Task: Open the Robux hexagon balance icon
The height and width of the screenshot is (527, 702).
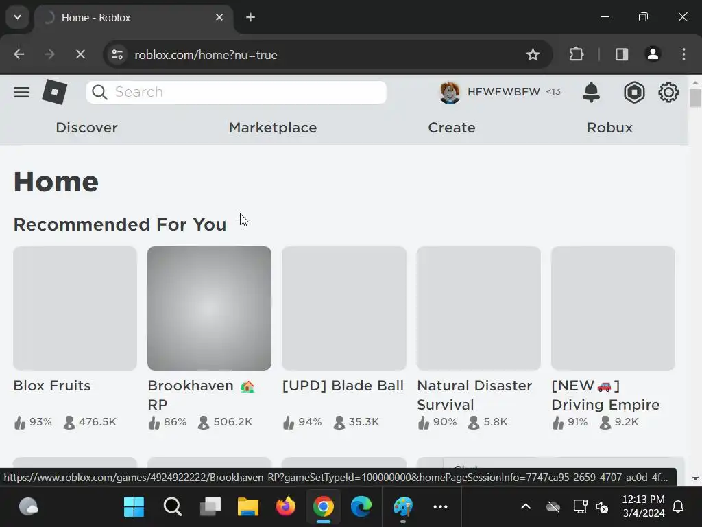Action: coord(634,93)
